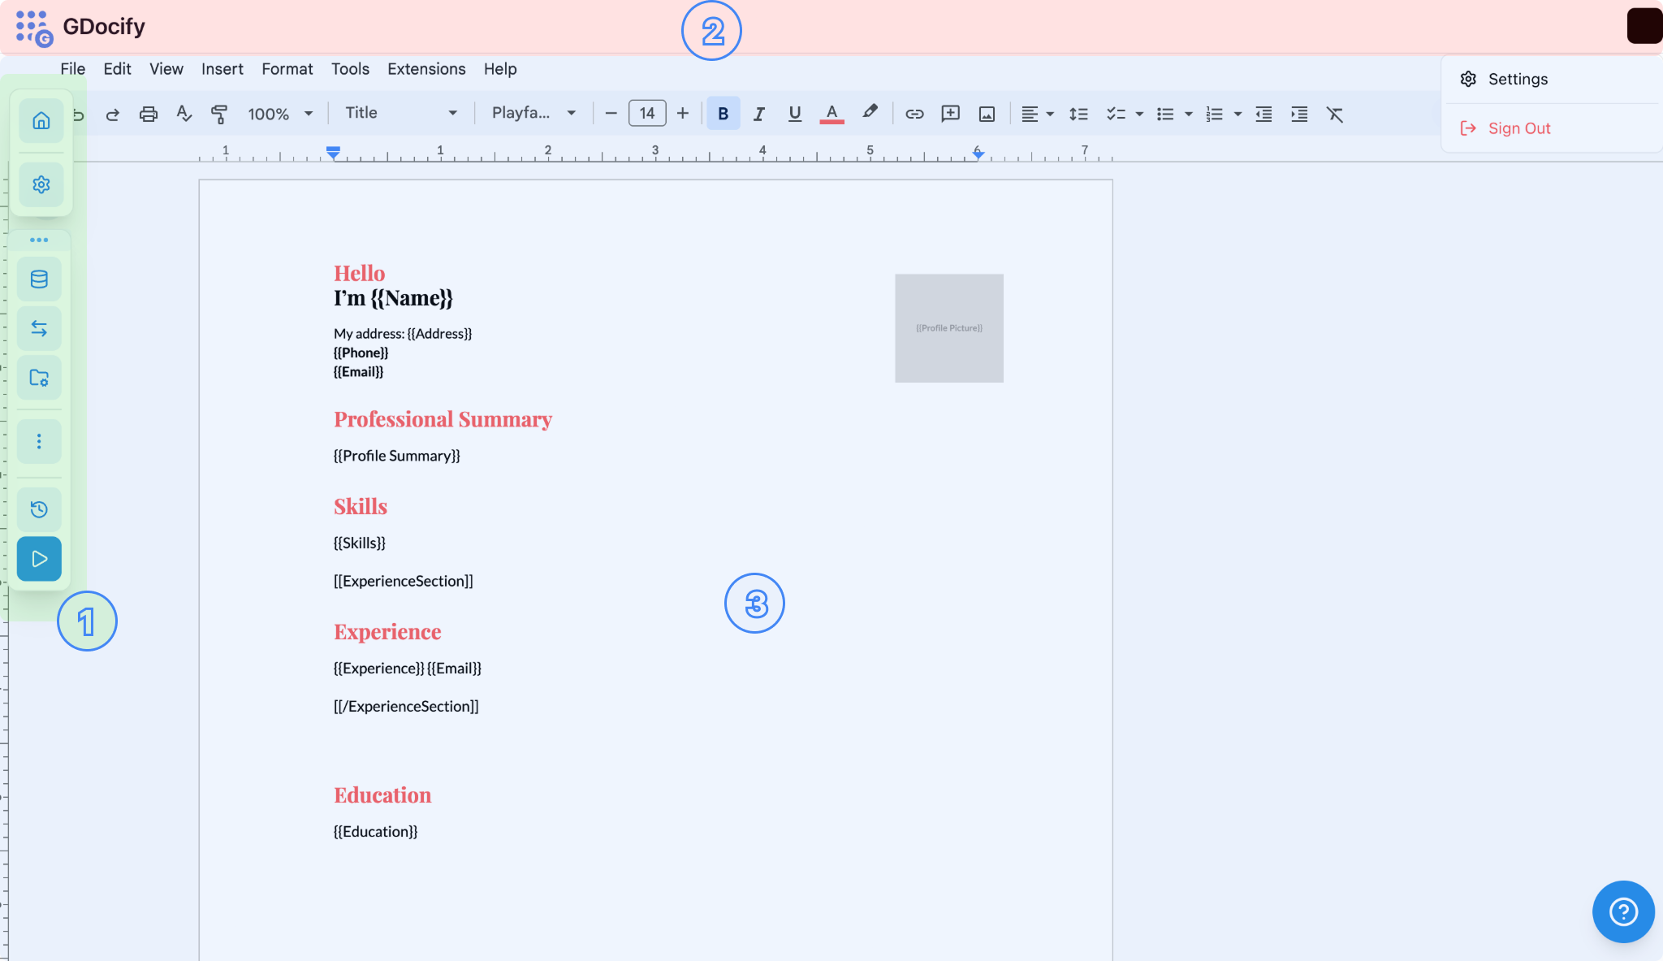The height and width of the screenshot is (961, 1663).
Task: Open the 100% zoom dropdown
Action: click(x=279, y=114)
